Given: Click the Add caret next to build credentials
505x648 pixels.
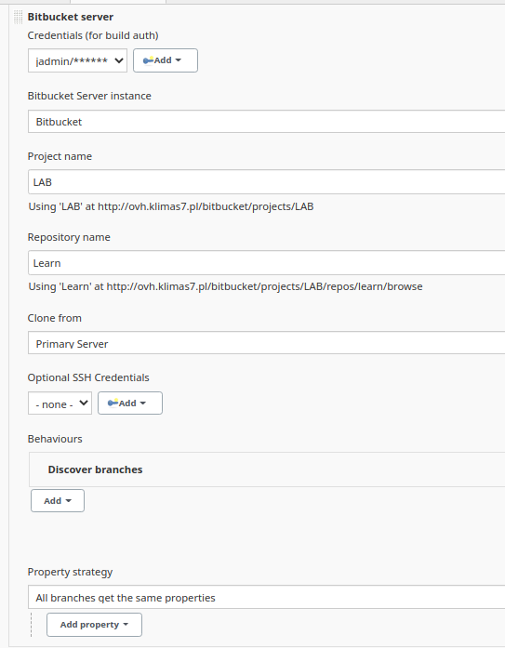Looking at the screenshot, I should 179,60.
